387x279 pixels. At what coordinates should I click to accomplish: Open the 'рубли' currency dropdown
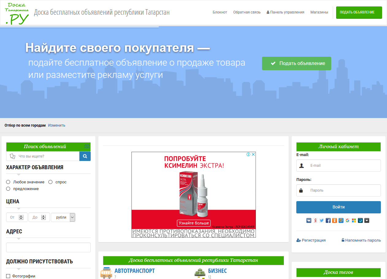(63, 217)
